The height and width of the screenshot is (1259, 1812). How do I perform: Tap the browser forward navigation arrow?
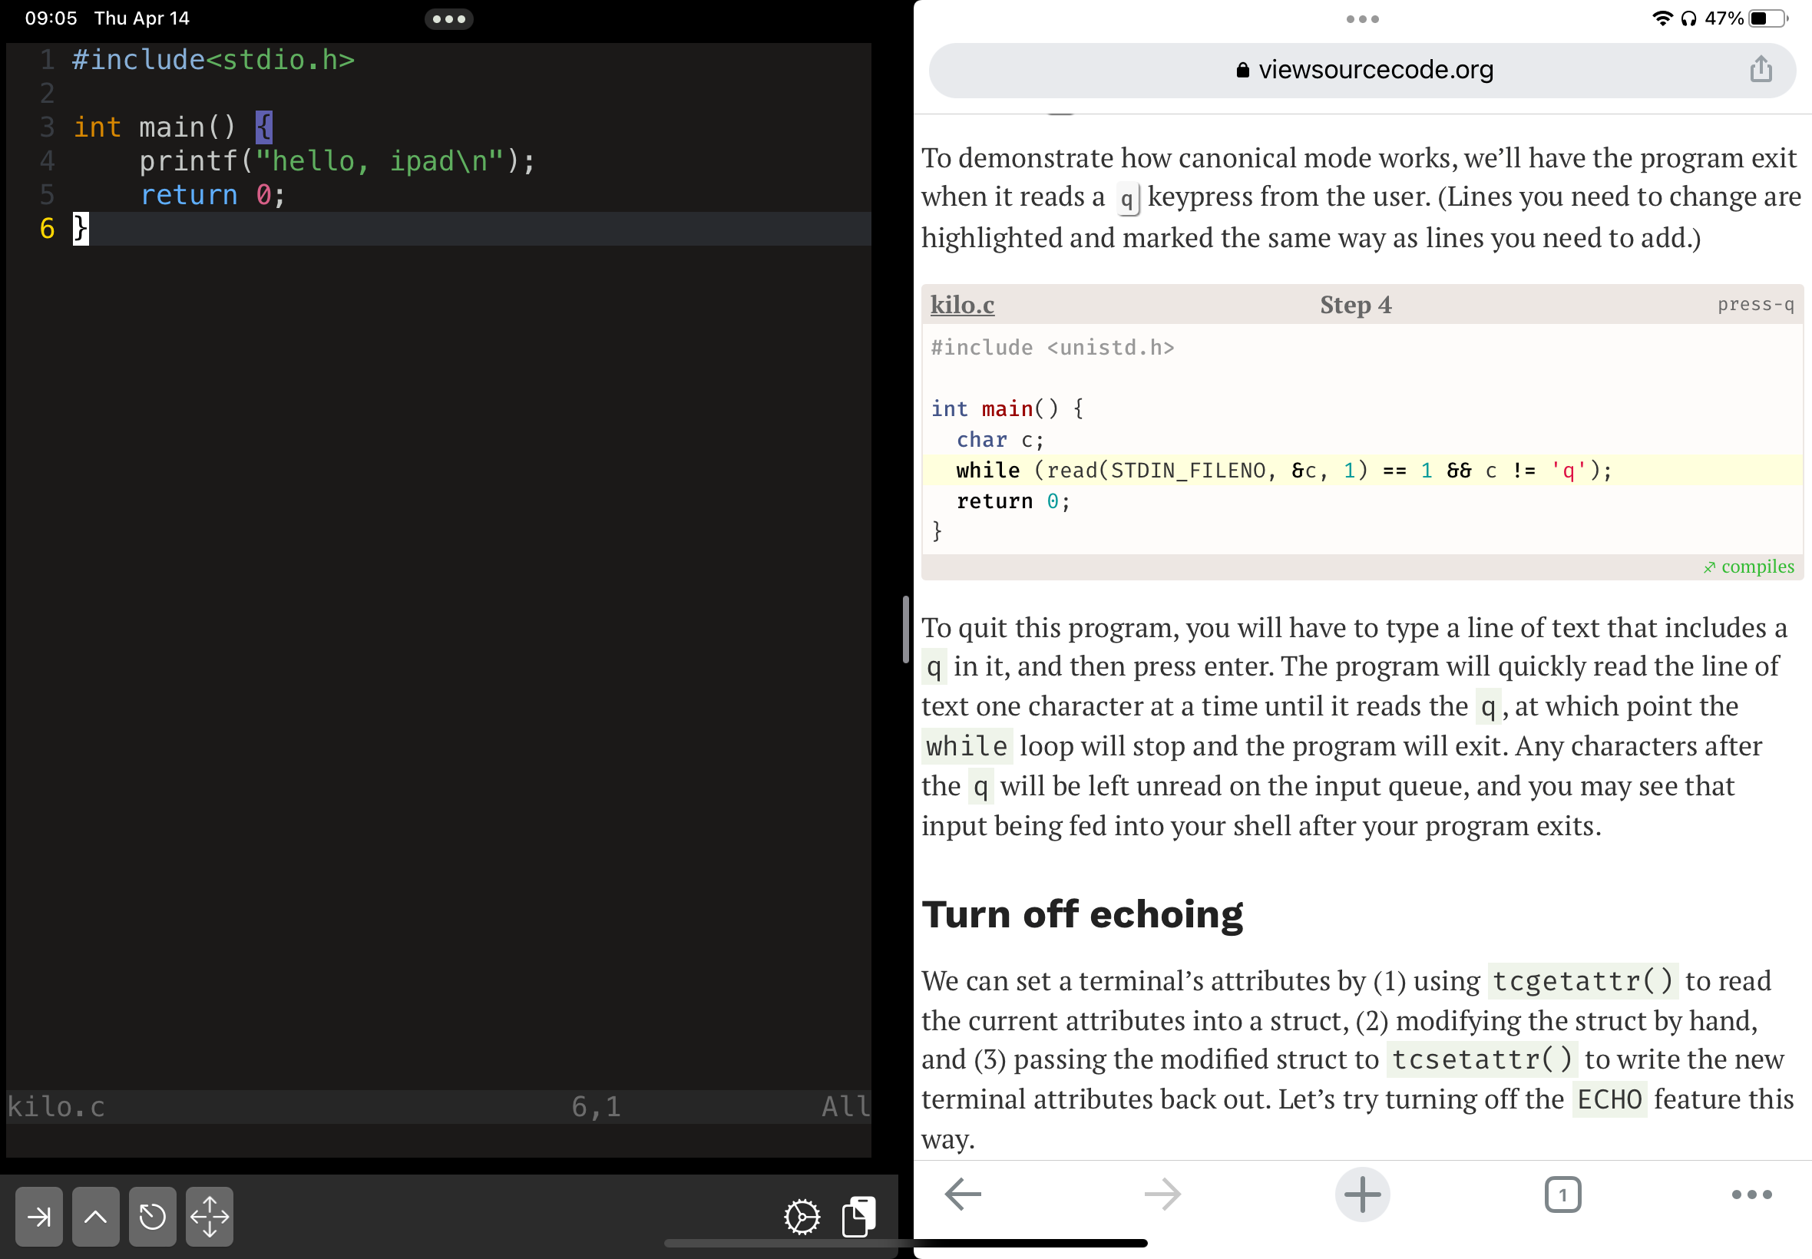(x=1162, y=1193)
